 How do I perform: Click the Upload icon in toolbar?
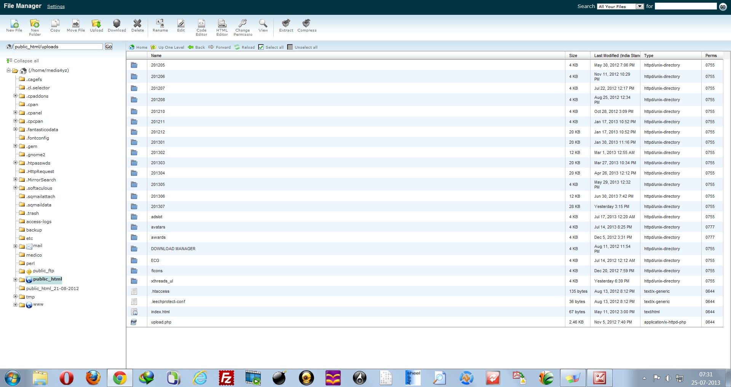pyautogui.click(x=96, y=24)
